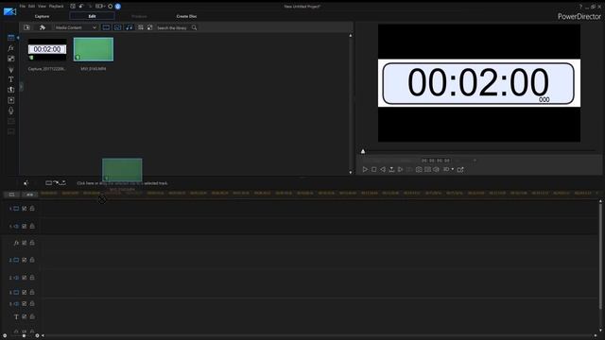
Task: Click the undo icon in top toolbar
Action: [81, 7]
